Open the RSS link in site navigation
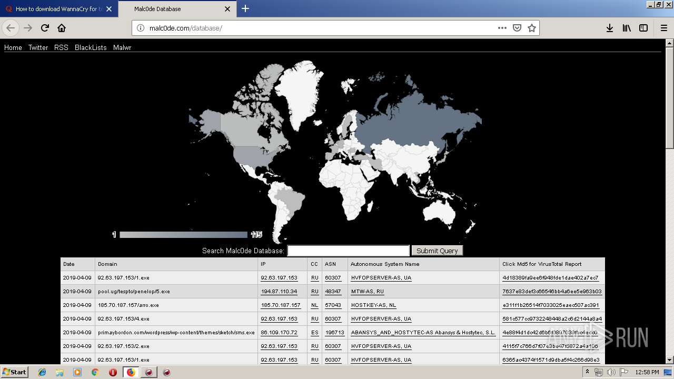The width and height of the screenshot is (674, 379). click(x=61, y=47)
